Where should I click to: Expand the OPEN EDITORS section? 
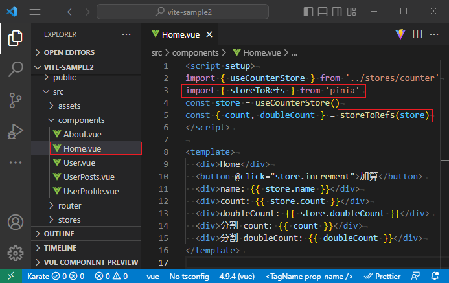point(86,52)
